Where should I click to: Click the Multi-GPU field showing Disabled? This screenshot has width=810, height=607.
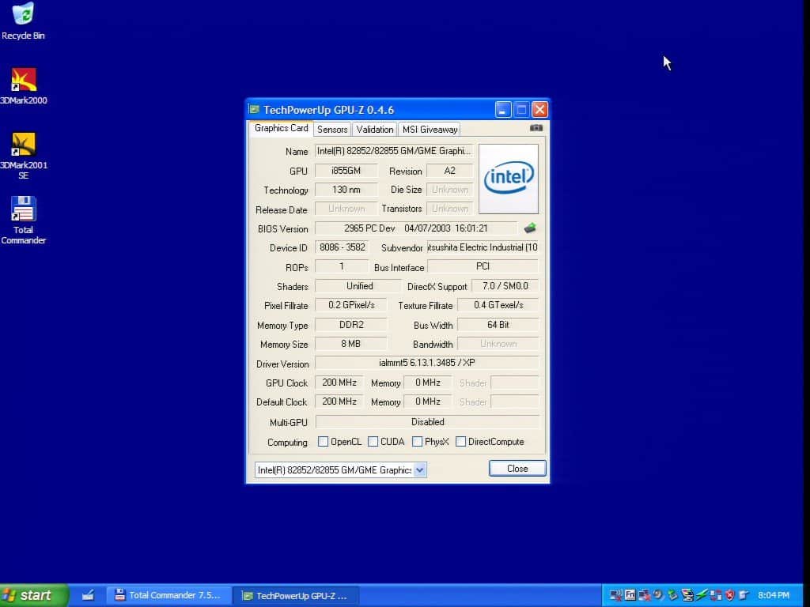pyautogui.click(x=427, y=422)
